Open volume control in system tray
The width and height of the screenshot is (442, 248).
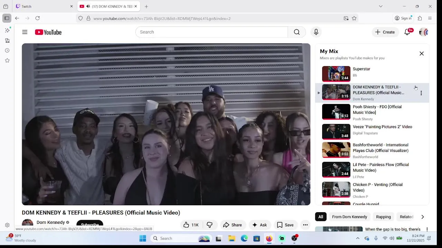[392, 238]
